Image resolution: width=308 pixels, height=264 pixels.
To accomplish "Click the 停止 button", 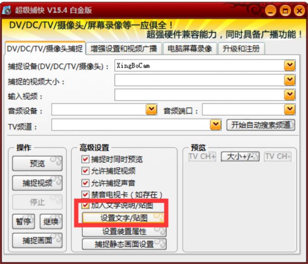I will (x=37, y=202).
